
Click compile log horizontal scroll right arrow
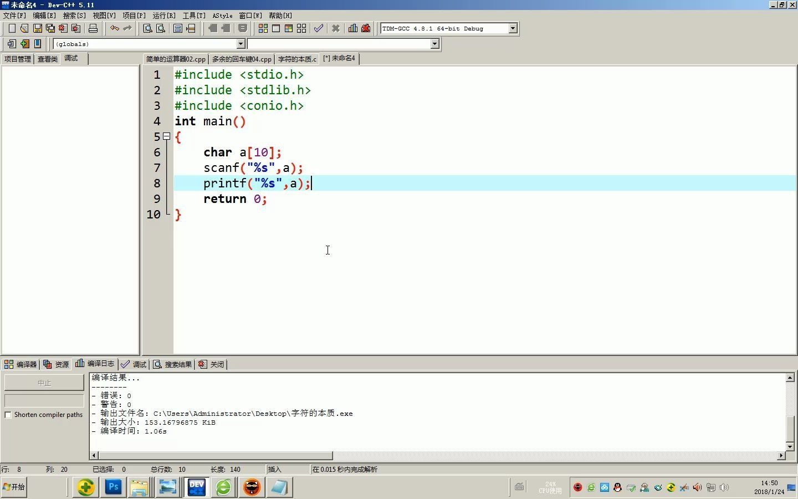tap(781, 455)
